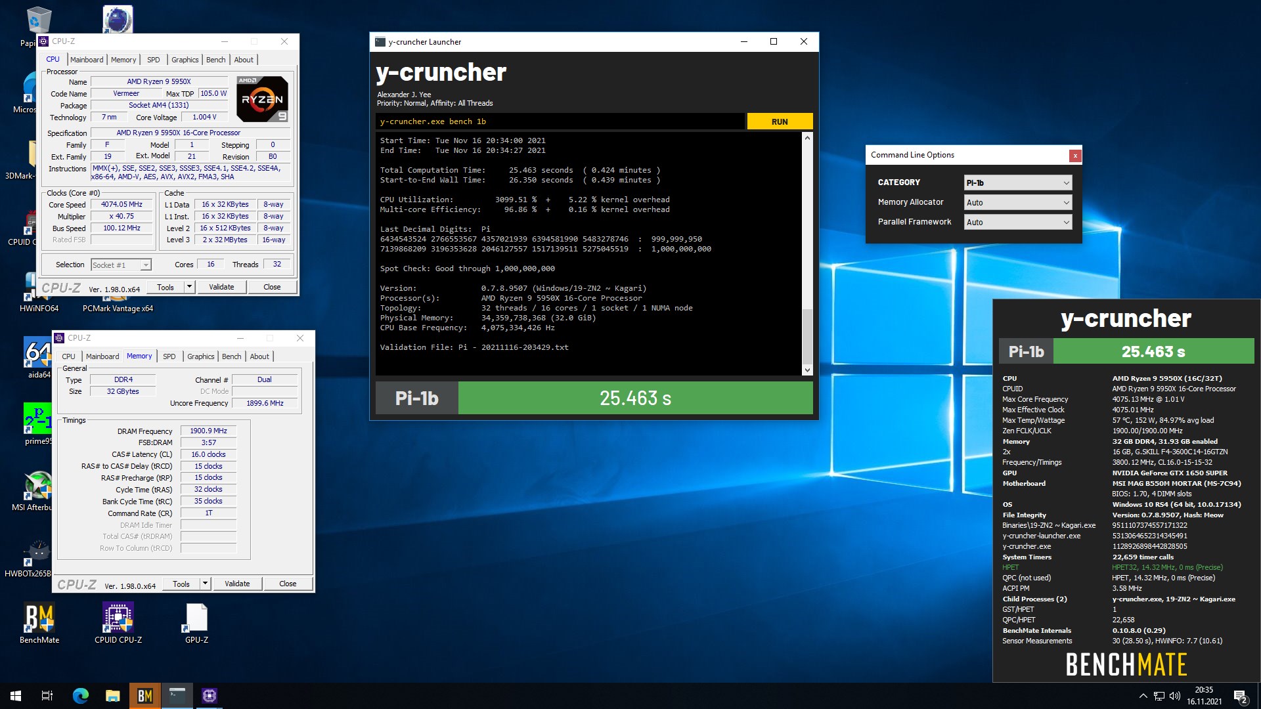Screen dimensions: 1261x709
Task: Click the Ryzen 9 logo in CPU-Z
Action: 262,99
